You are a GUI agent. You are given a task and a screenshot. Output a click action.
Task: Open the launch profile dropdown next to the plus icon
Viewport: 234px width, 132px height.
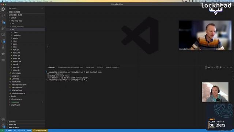click(x=214, y=67)
